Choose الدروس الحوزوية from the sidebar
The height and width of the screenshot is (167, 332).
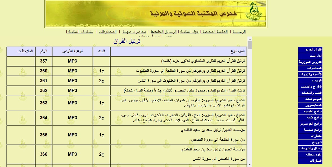pos(310,62)
